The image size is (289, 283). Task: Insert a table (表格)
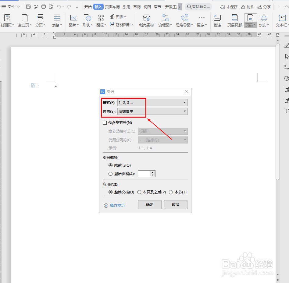(x=57, y=21)
